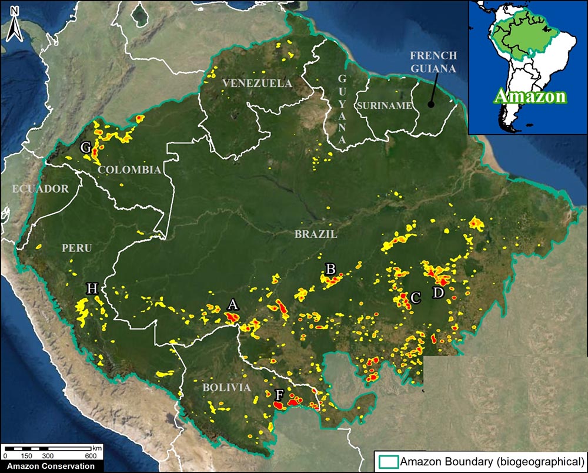Screen dimensions: 588x473
Task: Click hotspot marker A
Action: tap(233, 304)
